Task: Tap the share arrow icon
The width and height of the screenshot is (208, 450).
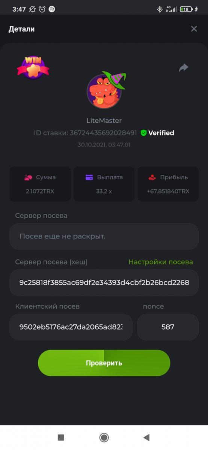Action: tap(183, 67)
